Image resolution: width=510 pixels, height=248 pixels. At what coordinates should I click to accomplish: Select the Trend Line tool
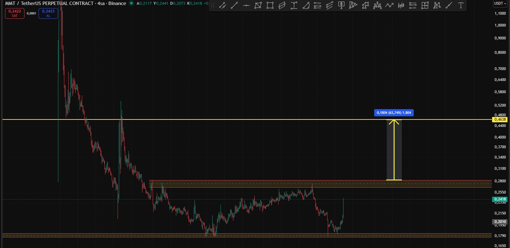pos(234,5)
